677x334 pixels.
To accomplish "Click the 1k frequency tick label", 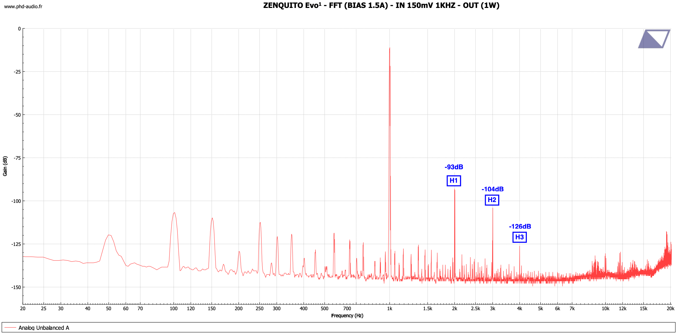I will pos(389,309).
